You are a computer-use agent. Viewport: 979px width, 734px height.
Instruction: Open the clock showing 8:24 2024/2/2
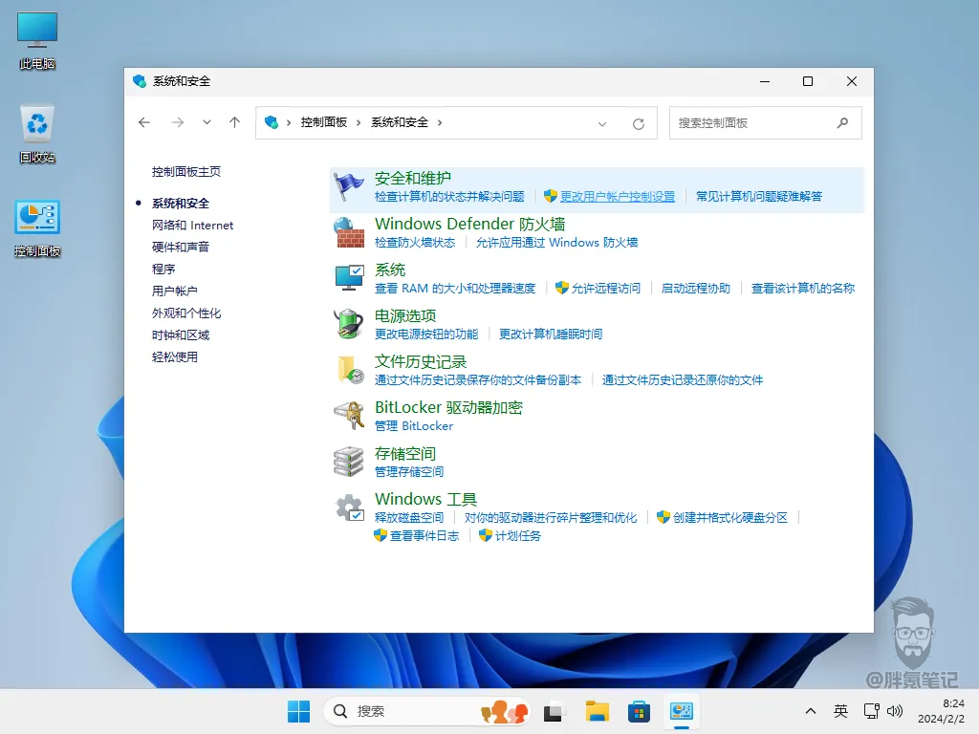click(x=941, y=711)
